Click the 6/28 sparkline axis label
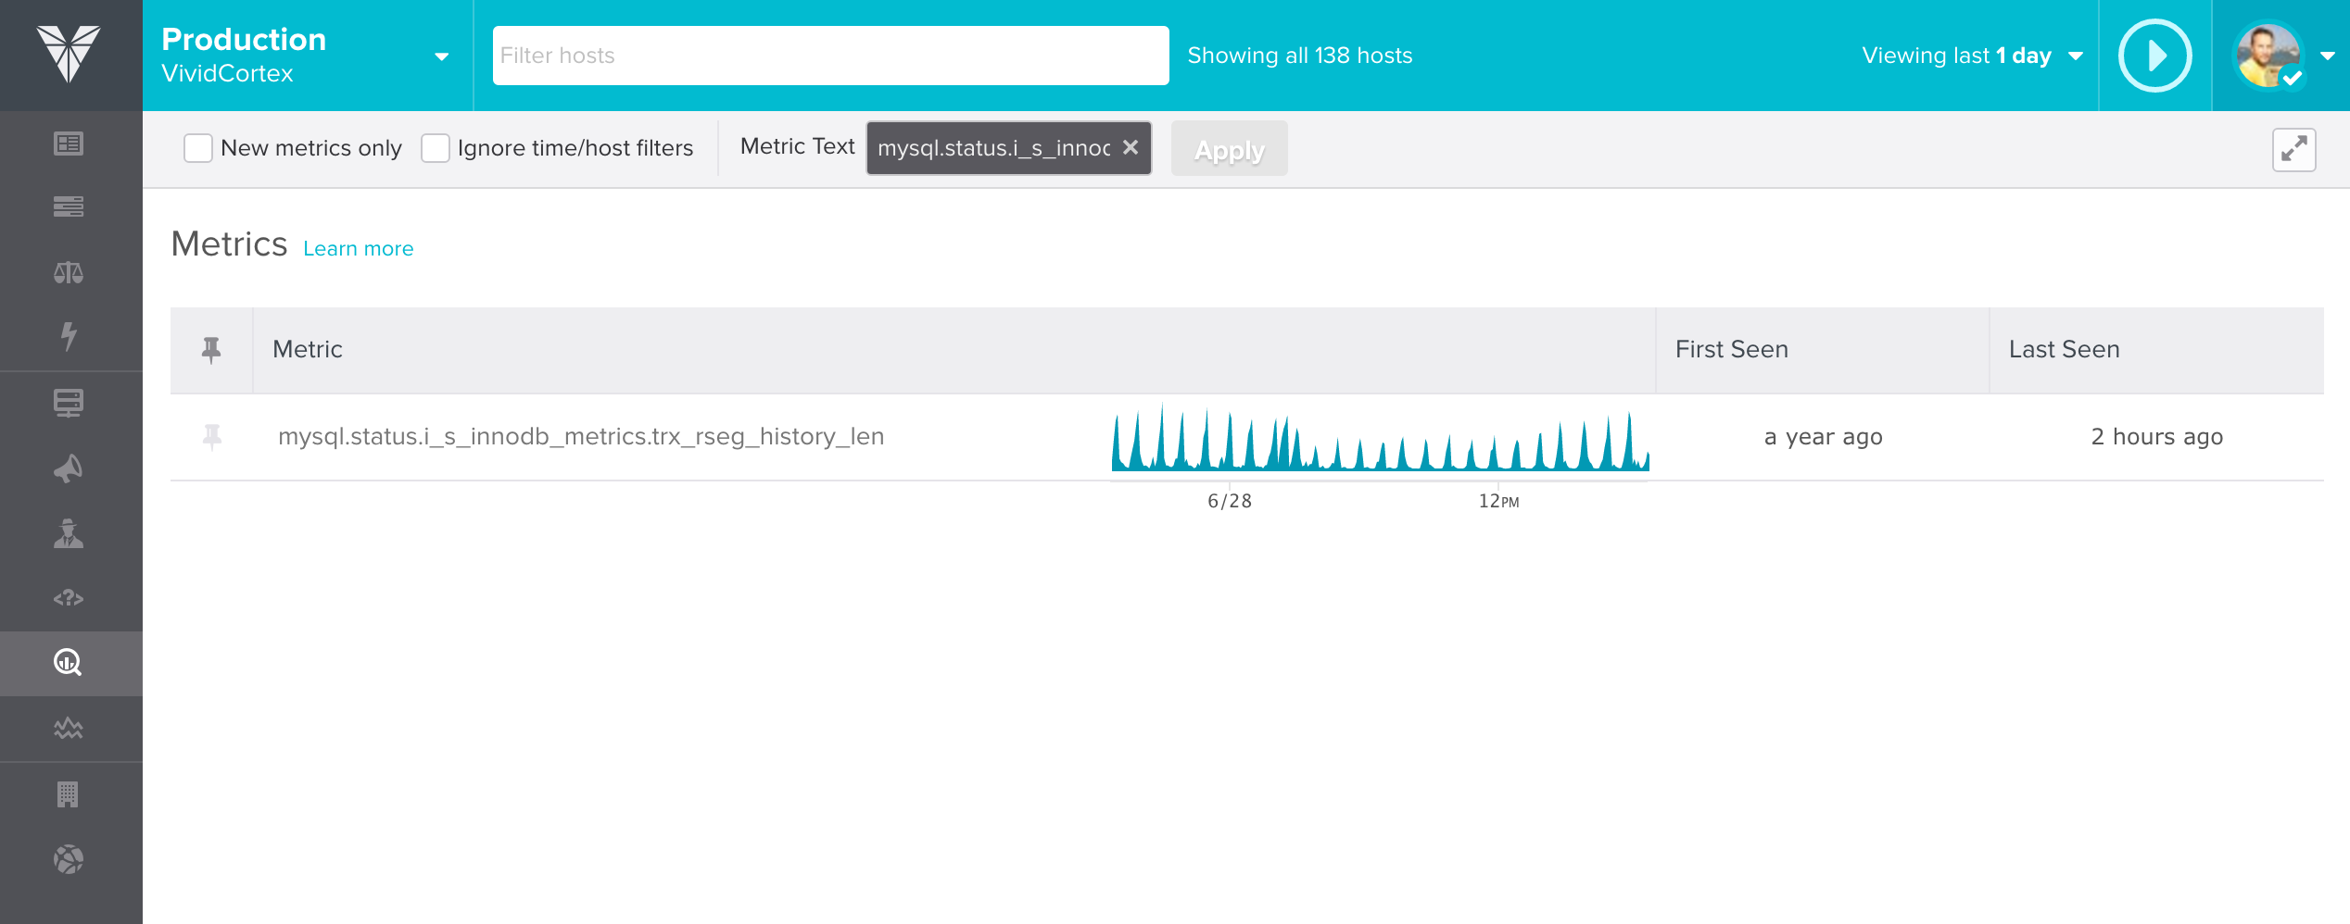The width and height of the screenshot is (2350, 924). [1230, 501]
